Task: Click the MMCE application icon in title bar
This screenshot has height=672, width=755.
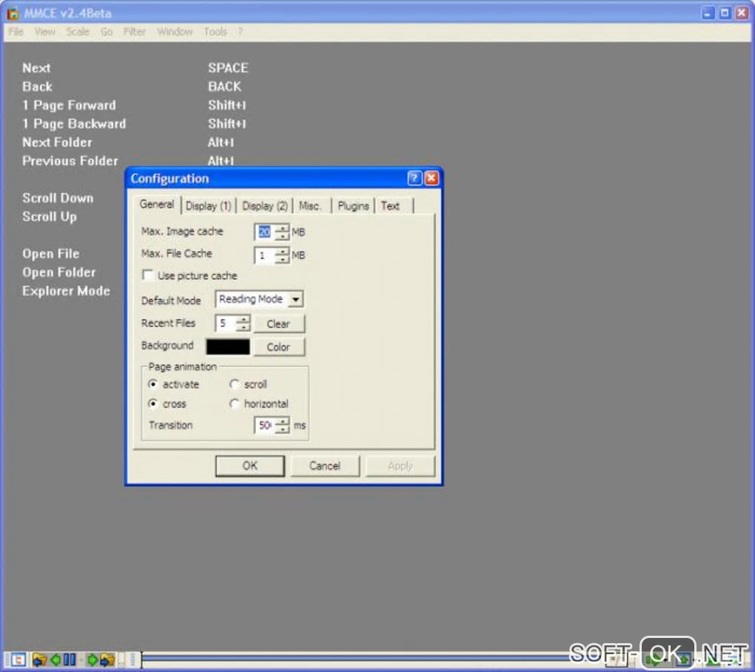Action: point(13,13)
